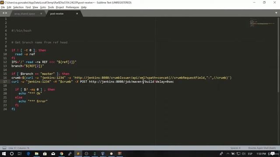Click the crumbIssuer URL on line 16
This screenshot has height=157, width=280.
tap(152, 78)
